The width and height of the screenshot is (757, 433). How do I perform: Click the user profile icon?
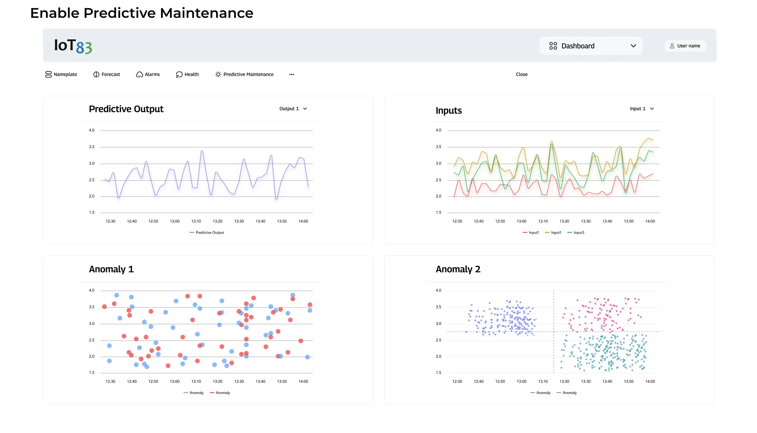[x=672, y=46]
